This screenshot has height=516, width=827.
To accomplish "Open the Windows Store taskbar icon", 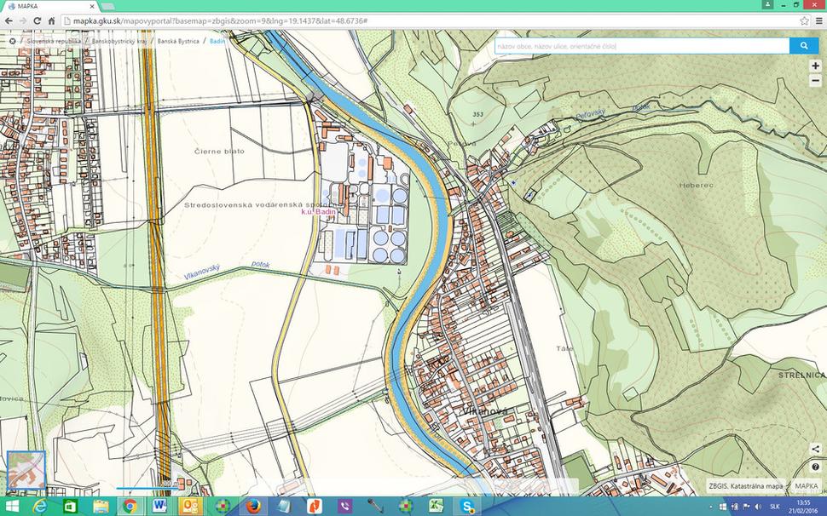I will click(70, 506).
